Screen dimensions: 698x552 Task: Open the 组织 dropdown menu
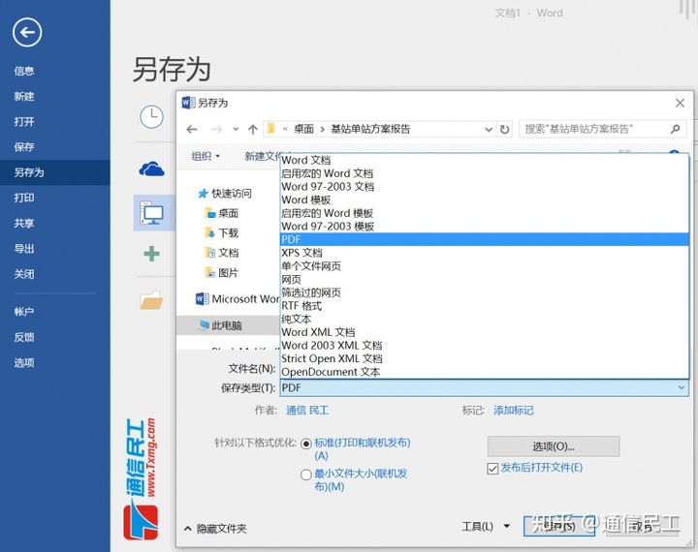pos(206,156)
